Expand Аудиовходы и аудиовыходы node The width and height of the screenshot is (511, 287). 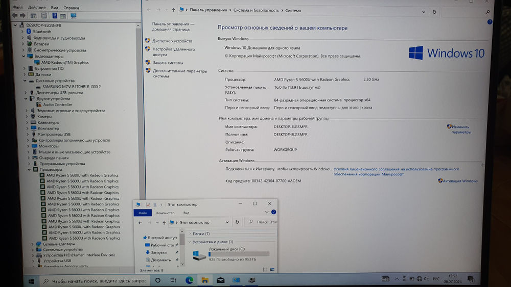(x=23, y=38)
